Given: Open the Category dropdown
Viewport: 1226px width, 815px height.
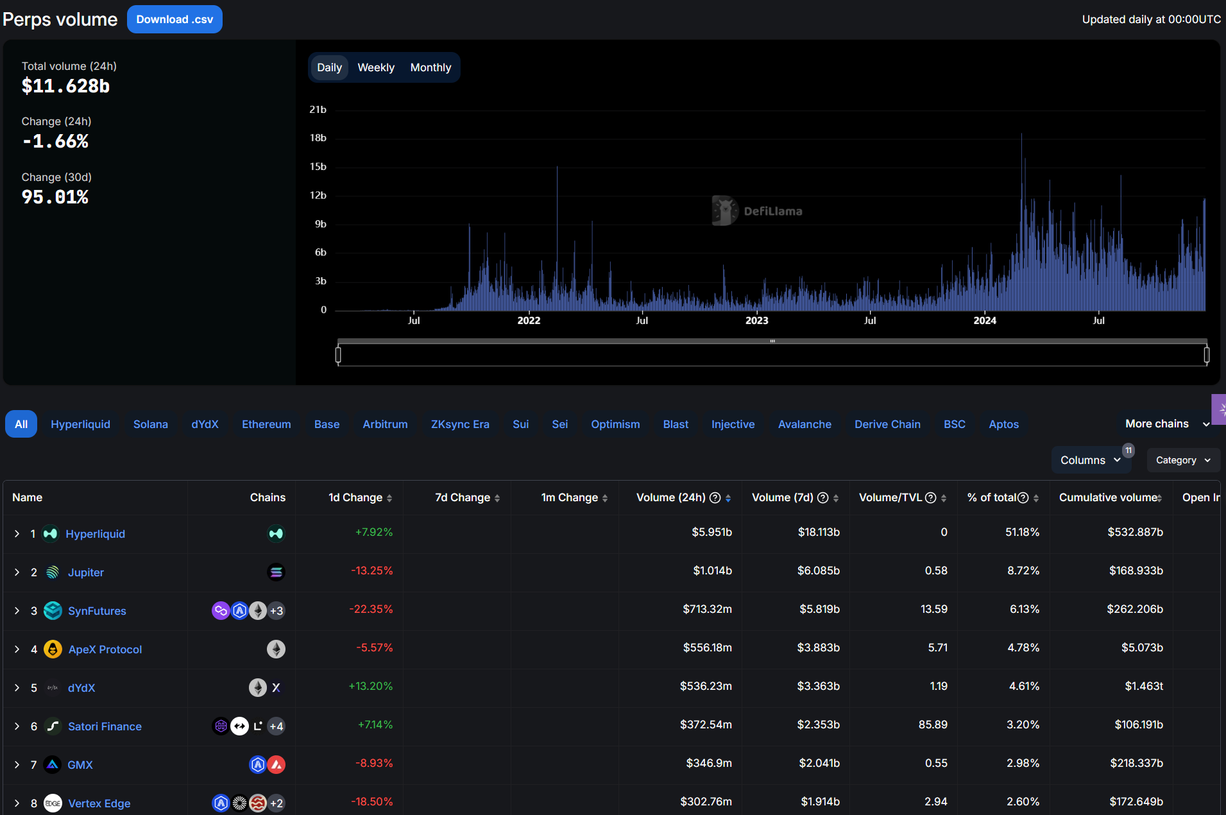Looking at the screenshot, I should [x=1182, y=460].
